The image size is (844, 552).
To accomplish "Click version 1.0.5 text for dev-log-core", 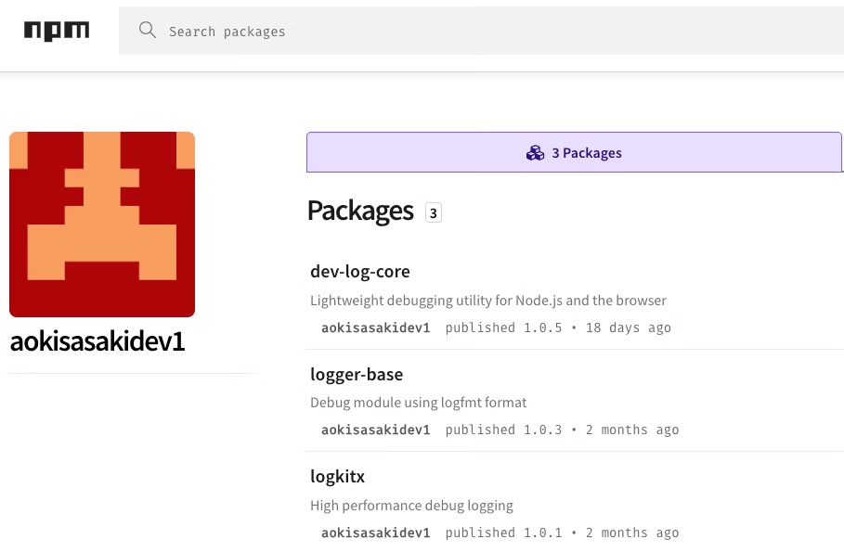I will [x=542, y=327].
